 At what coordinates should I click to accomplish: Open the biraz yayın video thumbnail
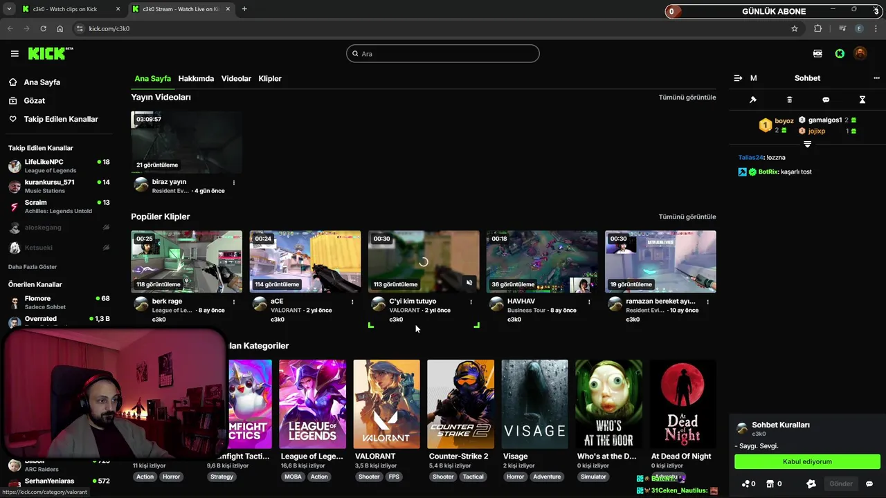pos(186,142)
